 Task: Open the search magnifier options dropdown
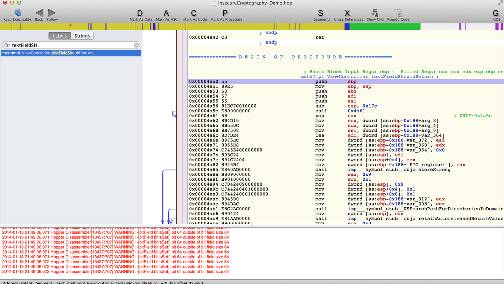(7, 45)
